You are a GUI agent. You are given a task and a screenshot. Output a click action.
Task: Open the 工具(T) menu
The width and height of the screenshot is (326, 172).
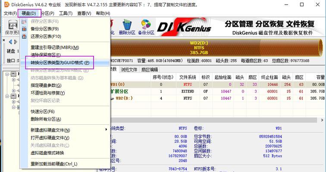(66, 13)
